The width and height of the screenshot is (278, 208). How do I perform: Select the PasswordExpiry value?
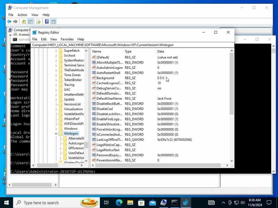coord(109,155)
